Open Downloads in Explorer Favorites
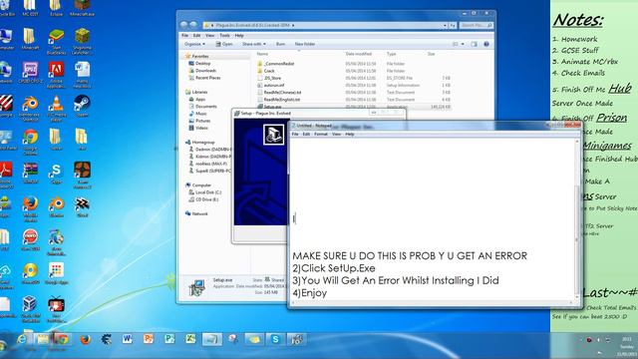The width and height of the screenshot is (638, 359). pyautogui.click(x=202, y=71)
